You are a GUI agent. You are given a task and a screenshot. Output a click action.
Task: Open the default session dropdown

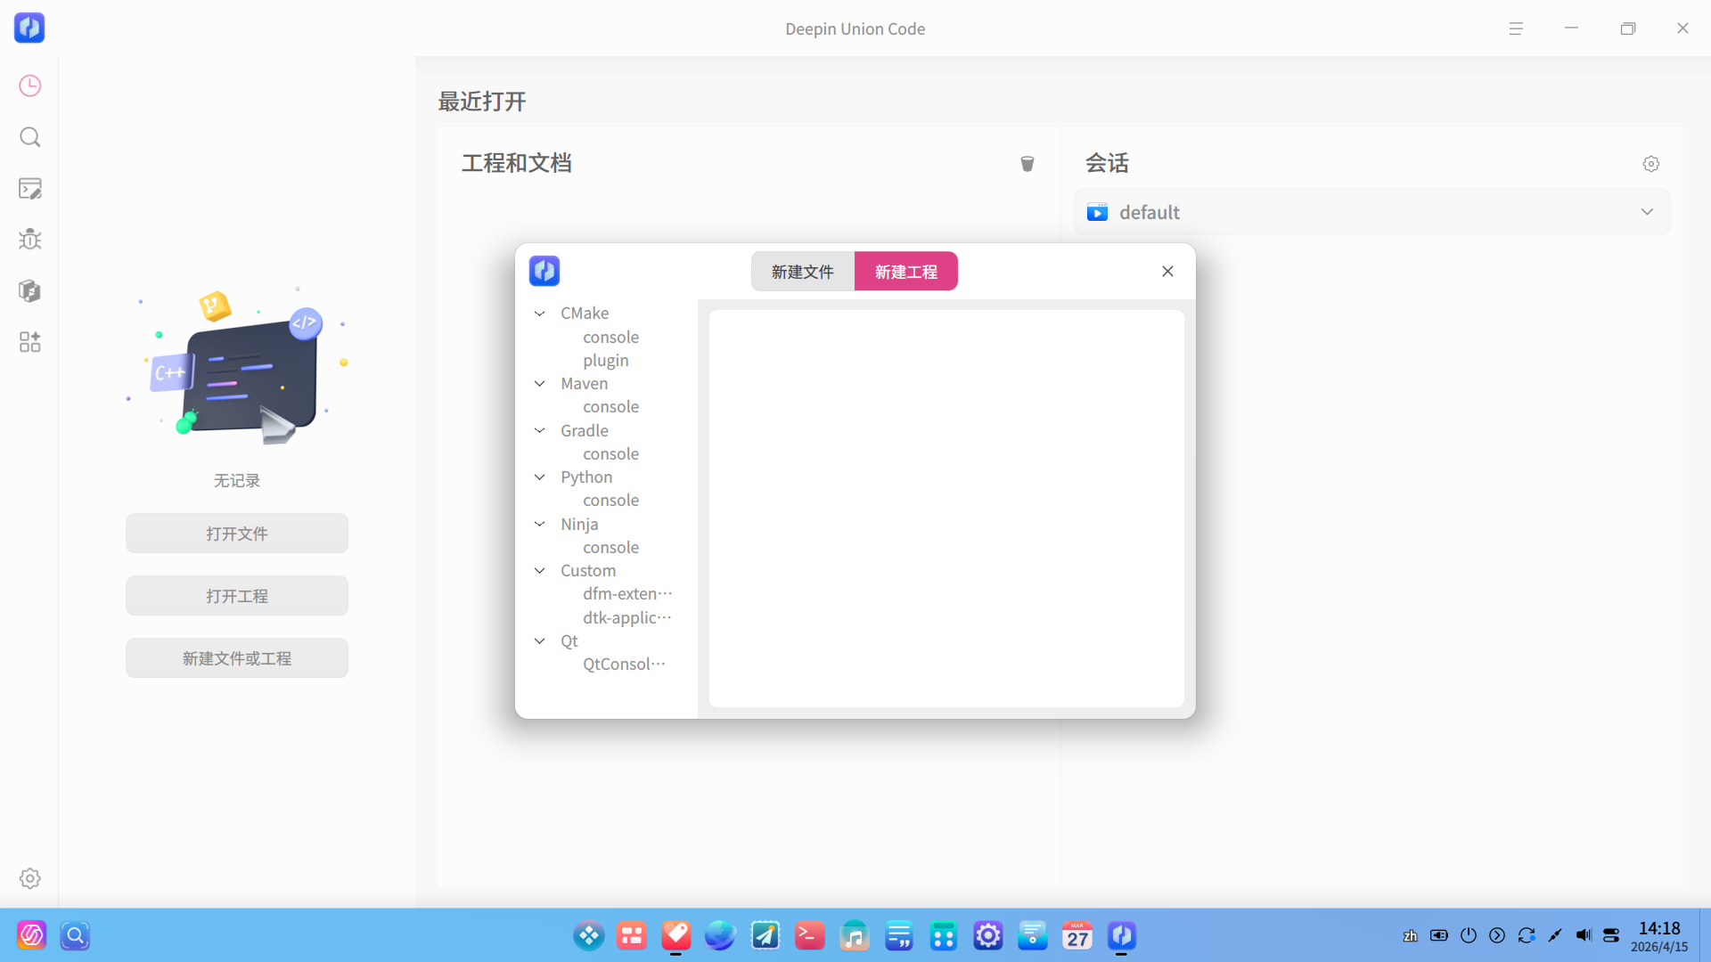(x=1646, y=212)
